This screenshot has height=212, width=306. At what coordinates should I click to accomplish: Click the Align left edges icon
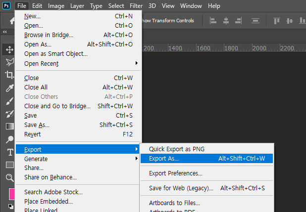[x=213, y=20]
